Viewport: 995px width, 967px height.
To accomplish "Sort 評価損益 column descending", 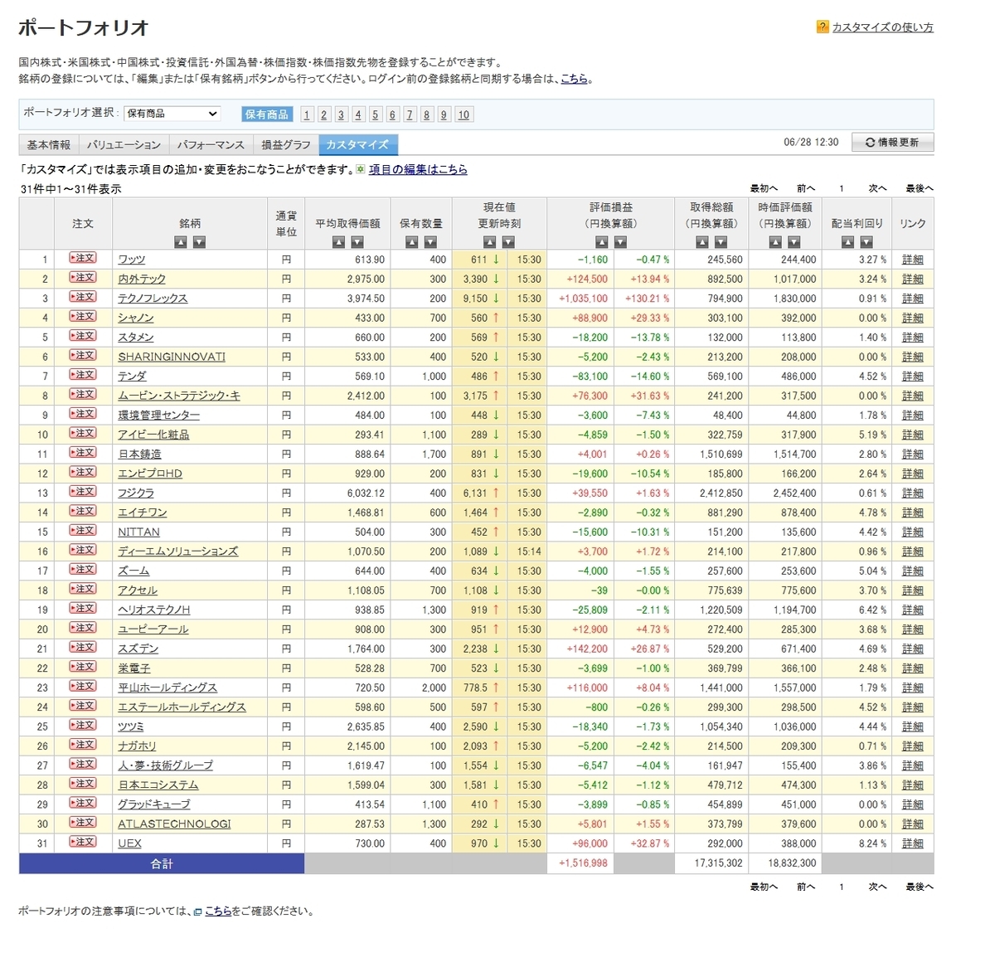I will coord(620,242).
